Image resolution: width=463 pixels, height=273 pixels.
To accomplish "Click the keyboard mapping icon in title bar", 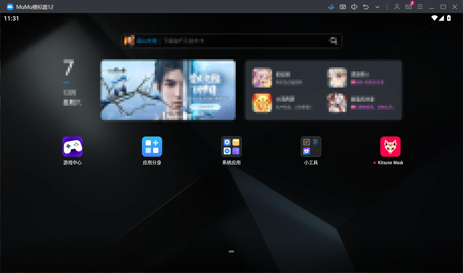I will click(x=343, y=7).
